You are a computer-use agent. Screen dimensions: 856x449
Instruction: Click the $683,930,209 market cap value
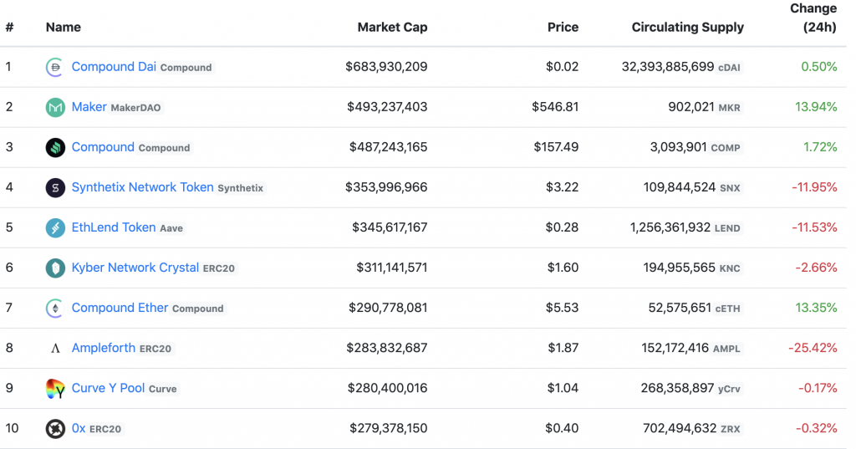pyautogui.click(x=386, y=67)
